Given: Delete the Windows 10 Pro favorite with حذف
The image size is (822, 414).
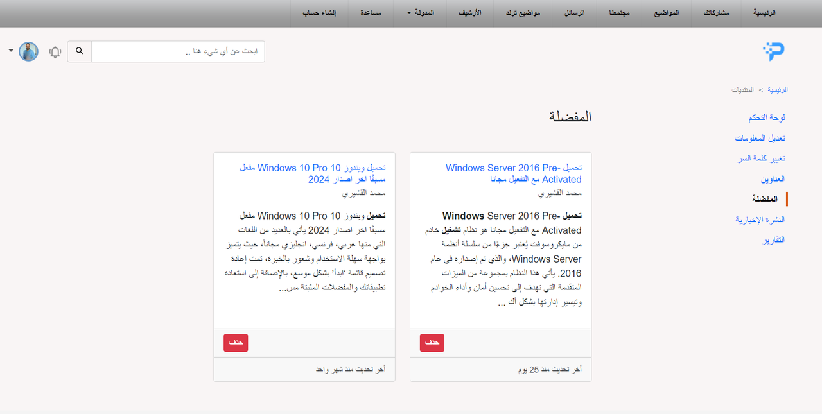Looking at the screenshot, I should (236, 343).
